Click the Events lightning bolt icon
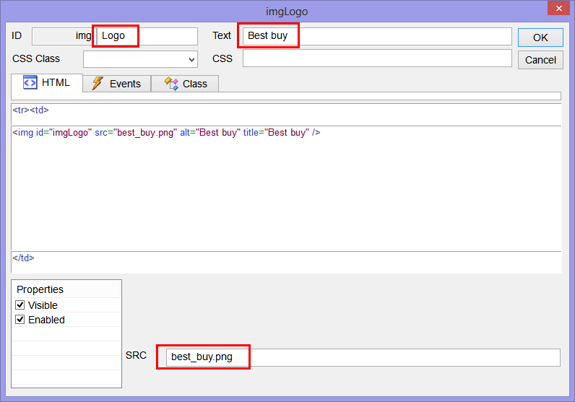The image size is (575, 402). coord(98,83)
